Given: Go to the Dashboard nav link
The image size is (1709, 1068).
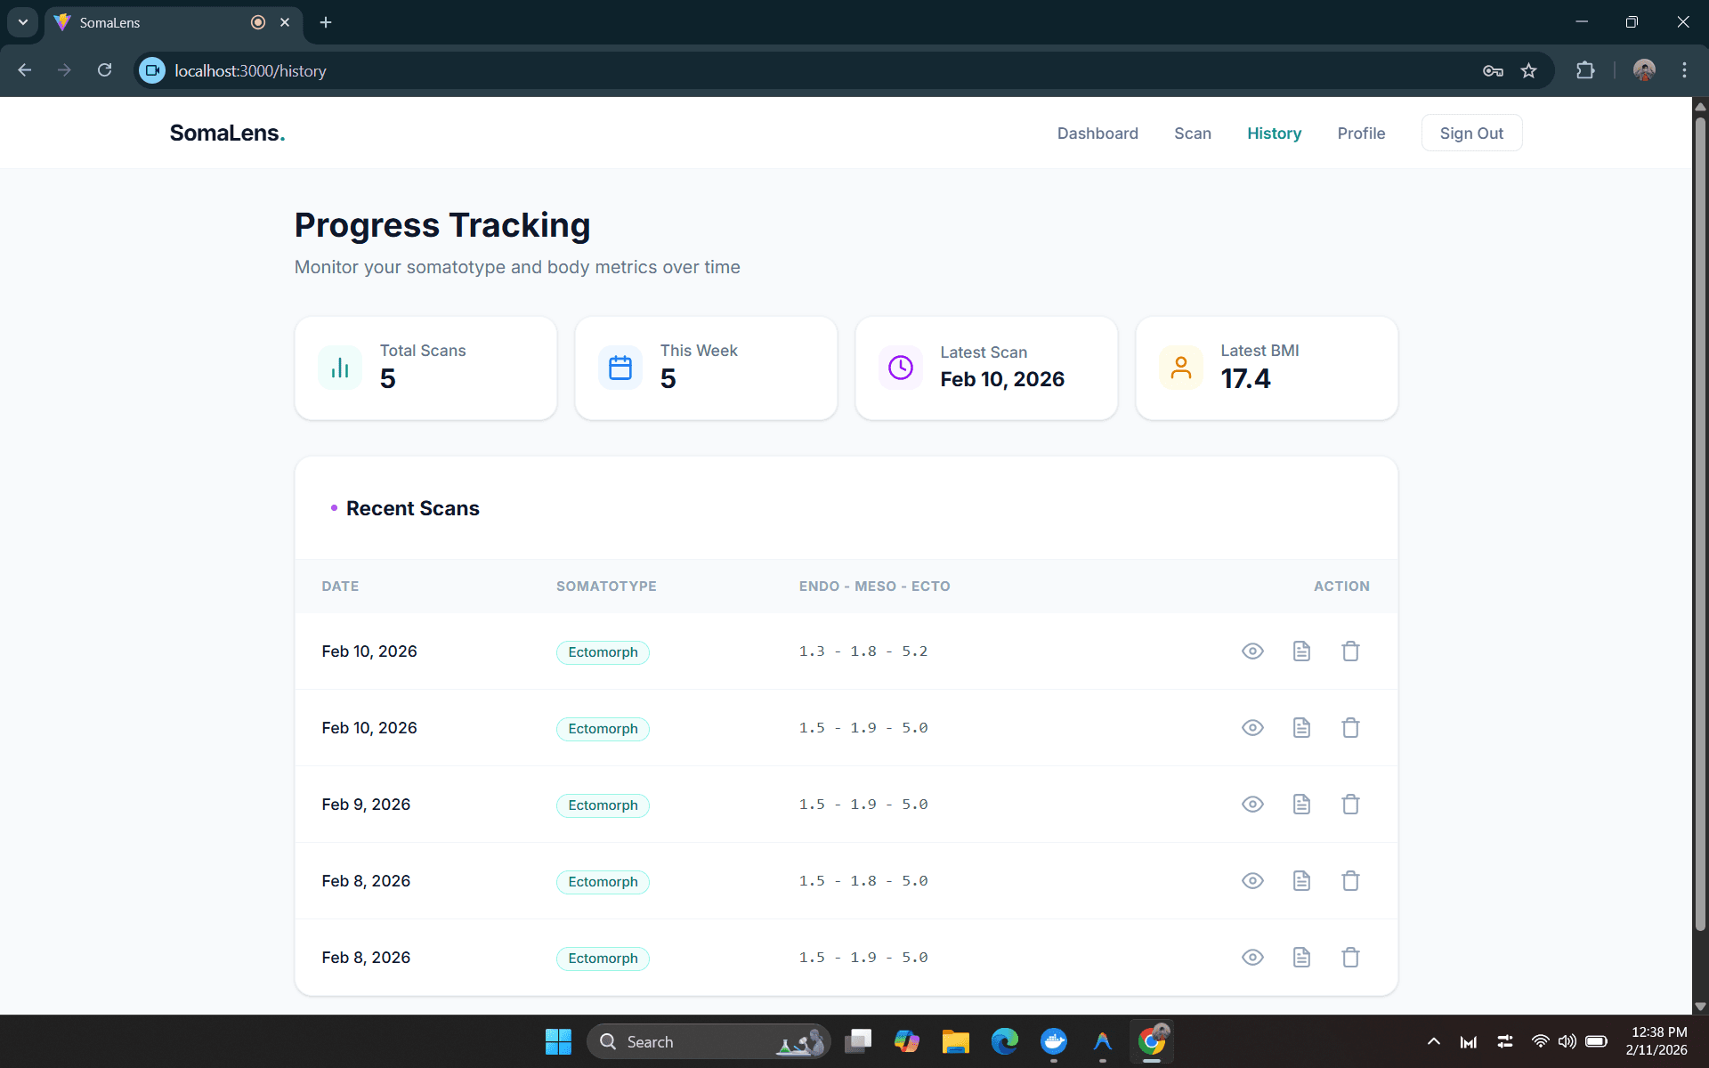Looking at the screenshot, I should [1097, 133].
